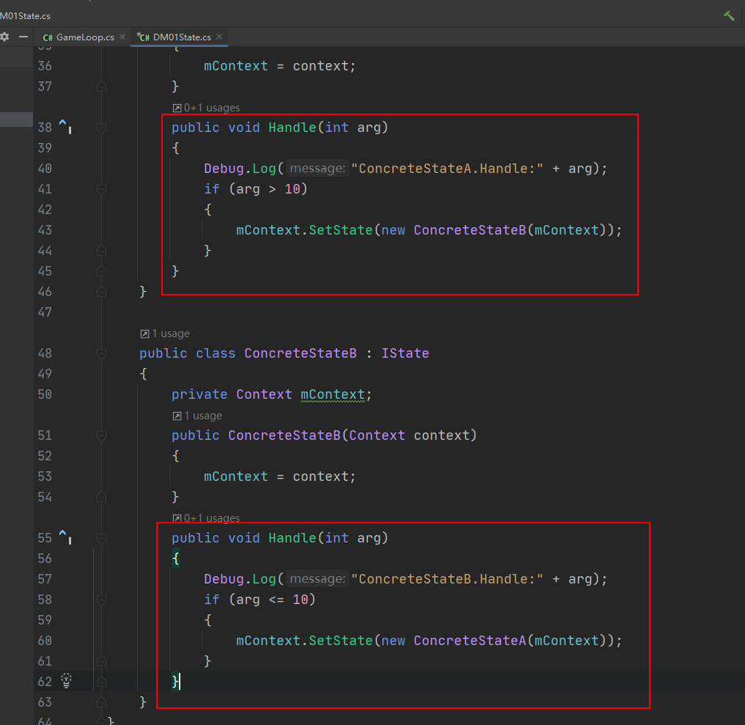This screenshot has height=725, width=745.
Task: Click the underlined 'mContext' field on line 50
Action: [x=333, y=394]
